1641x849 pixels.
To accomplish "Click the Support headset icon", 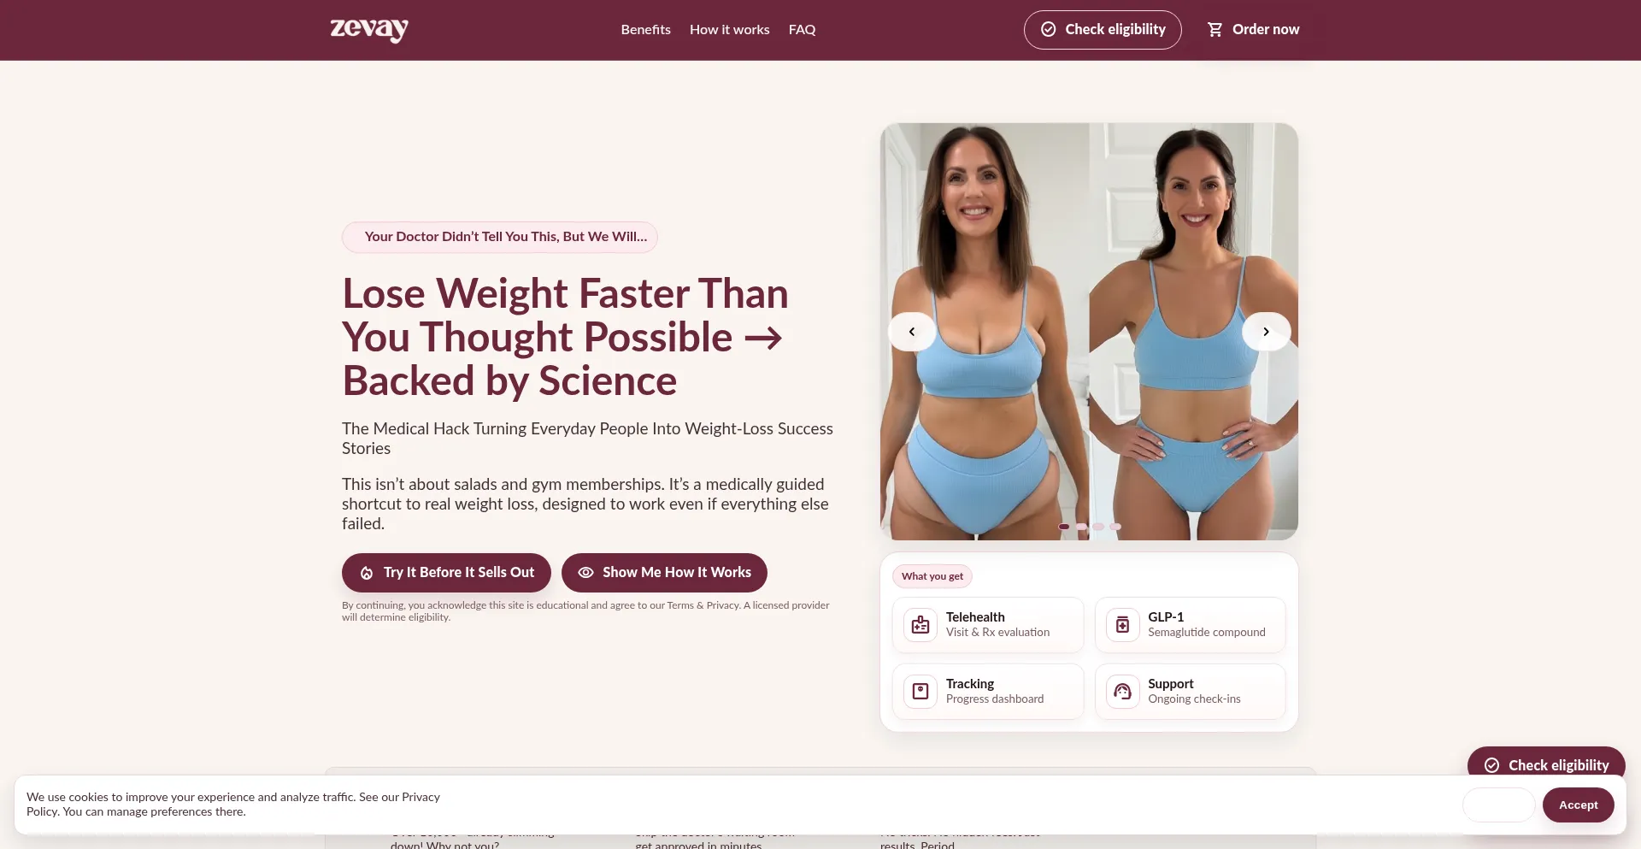I will 1122,692.
